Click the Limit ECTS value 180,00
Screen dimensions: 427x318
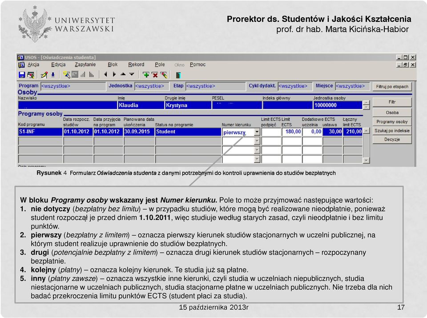pos(292,132)
